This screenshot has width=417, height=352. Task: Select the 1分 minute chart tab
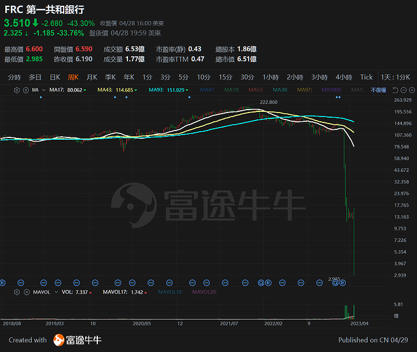tap(147, 77)
